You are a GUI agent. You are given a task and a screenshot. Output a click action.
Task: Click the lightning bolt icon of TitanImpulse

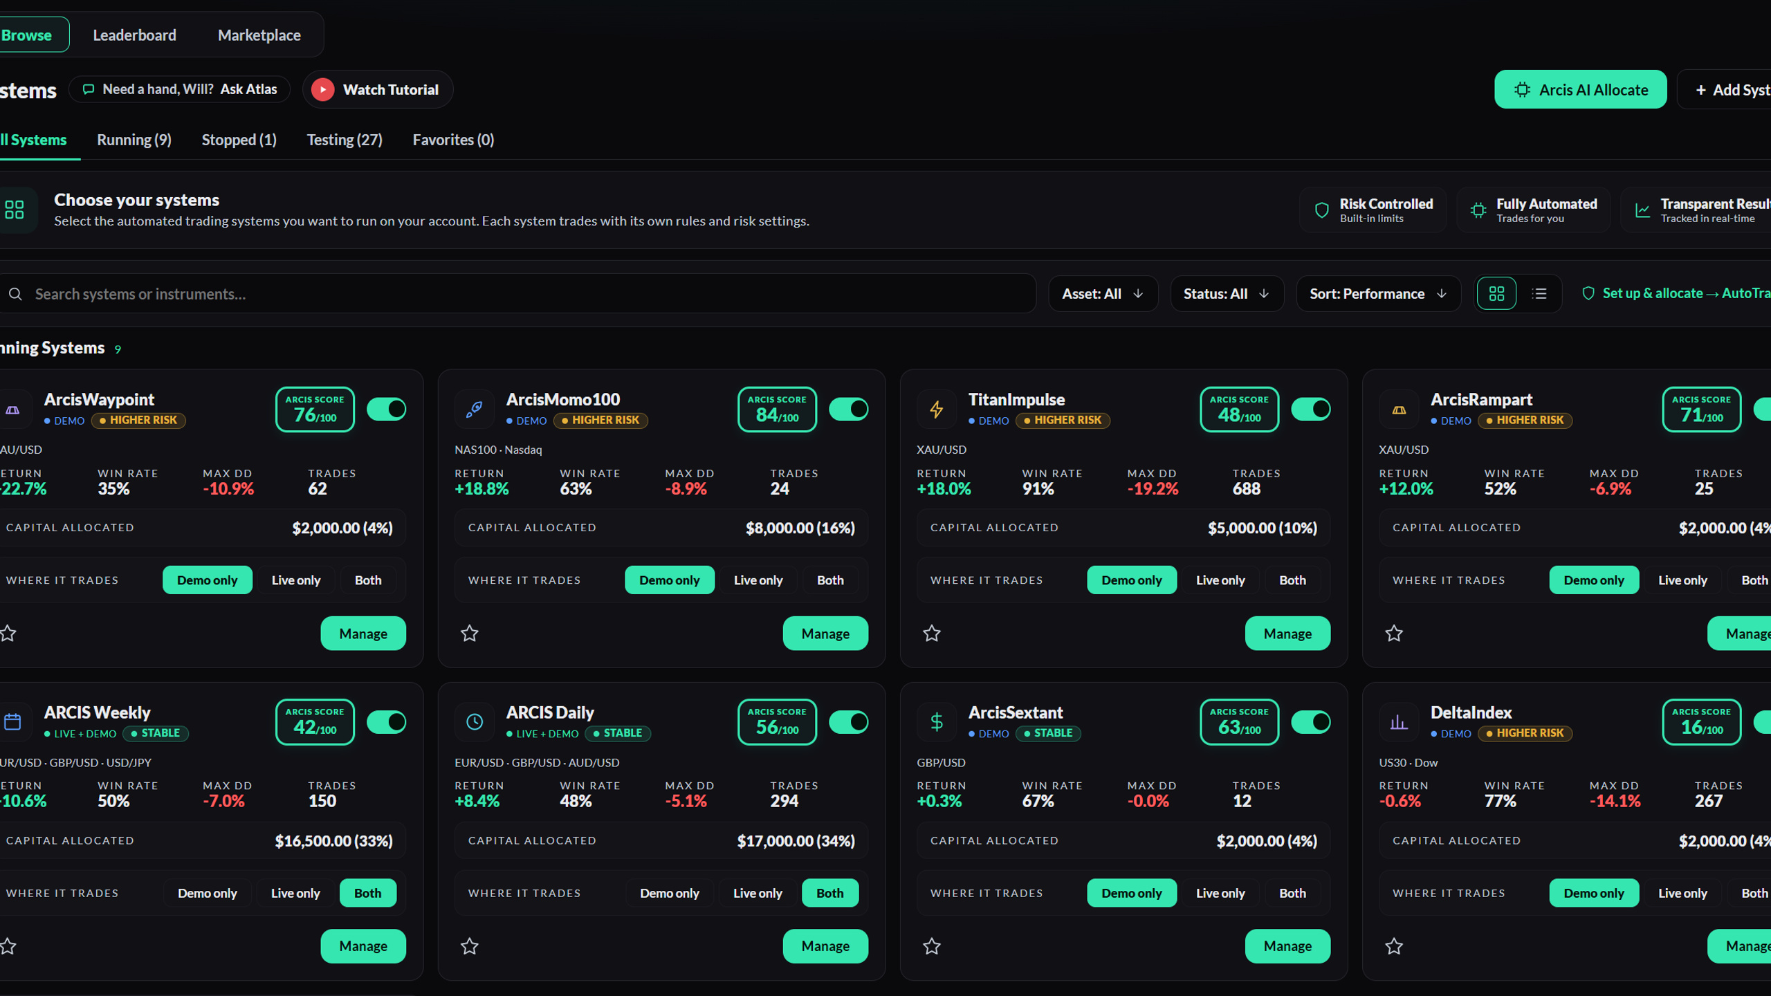(937, 409)
